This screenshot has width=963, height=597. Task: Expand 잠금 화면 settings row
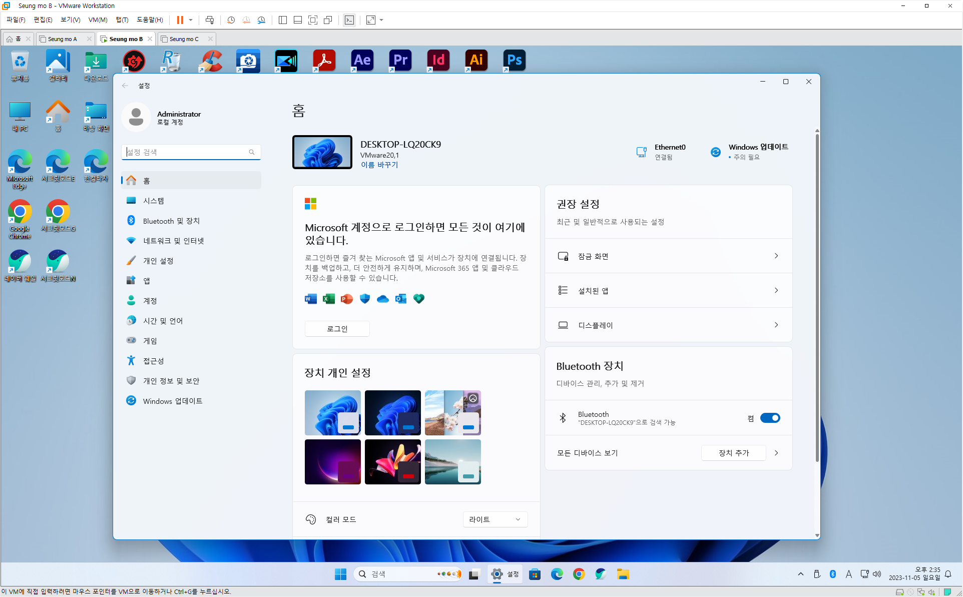click(x=668, y=256)
